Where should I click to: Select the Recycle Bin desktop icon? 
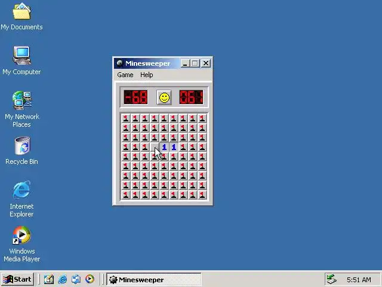tap(21, 151)
